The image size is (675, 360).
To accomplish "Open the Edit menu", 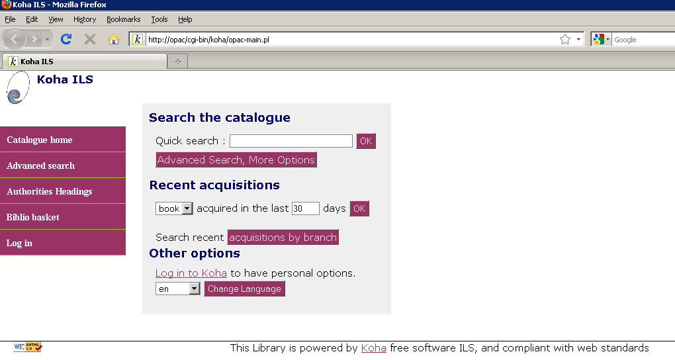I will click(x=31, y=19).
